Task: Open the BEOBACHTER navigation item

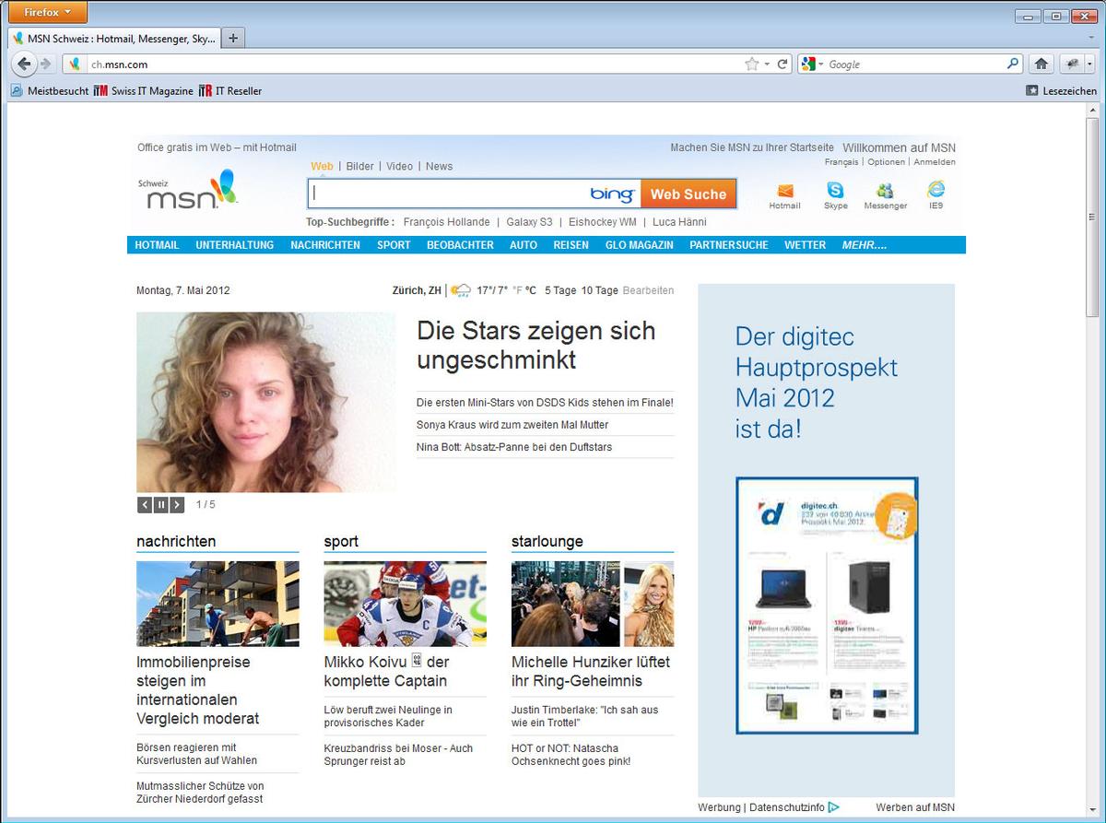Action: [x=460, y=245]
